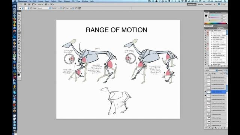Hide the visible layer below the selected layer
This screenshot has width=240, height=135.
click(205, 96)
